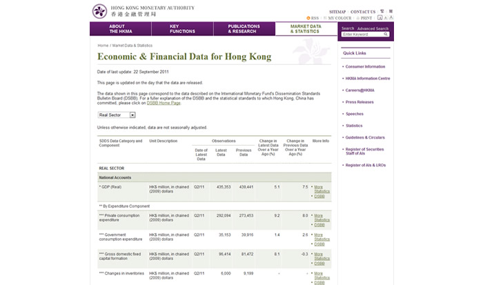Select the largest font size icon

[391, 18]
